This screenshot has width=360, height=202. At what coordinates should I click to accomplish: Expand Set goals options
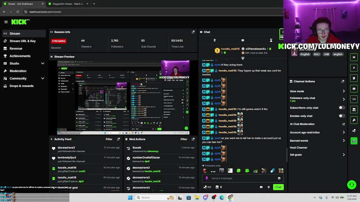[x=344, y=155]
